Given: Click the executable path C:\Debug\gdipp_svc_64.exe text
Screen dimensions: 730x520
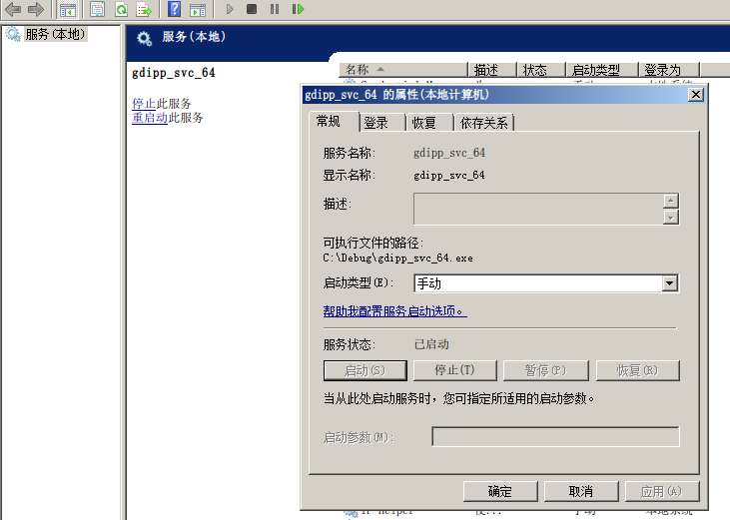Looking at the screenshot, I should (x=398, y=259).
